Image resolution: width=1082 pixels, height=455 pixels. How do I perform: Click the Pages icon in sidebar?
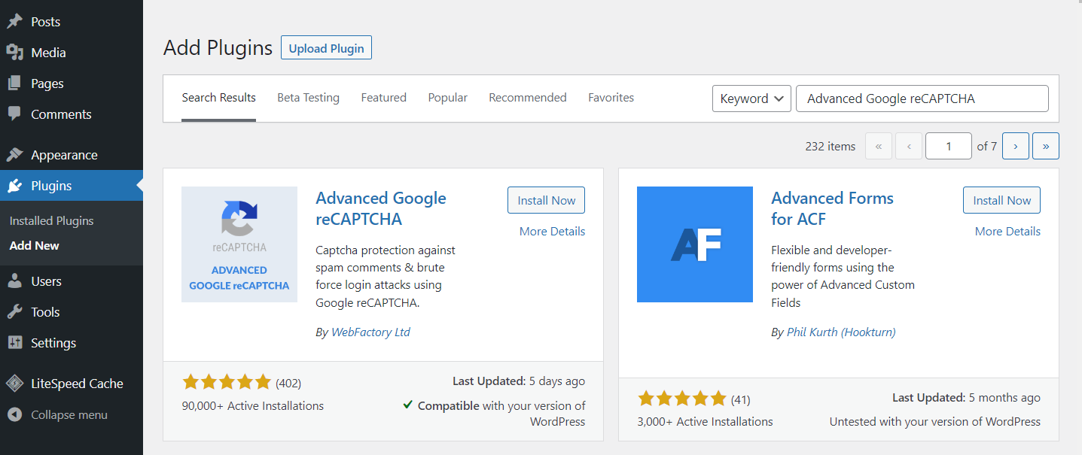pos(14,83)
